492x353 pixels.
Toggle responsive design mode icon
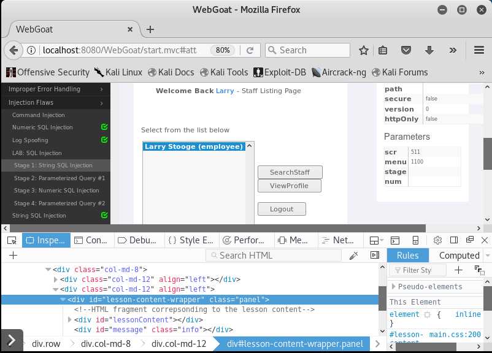pos(415,240)
